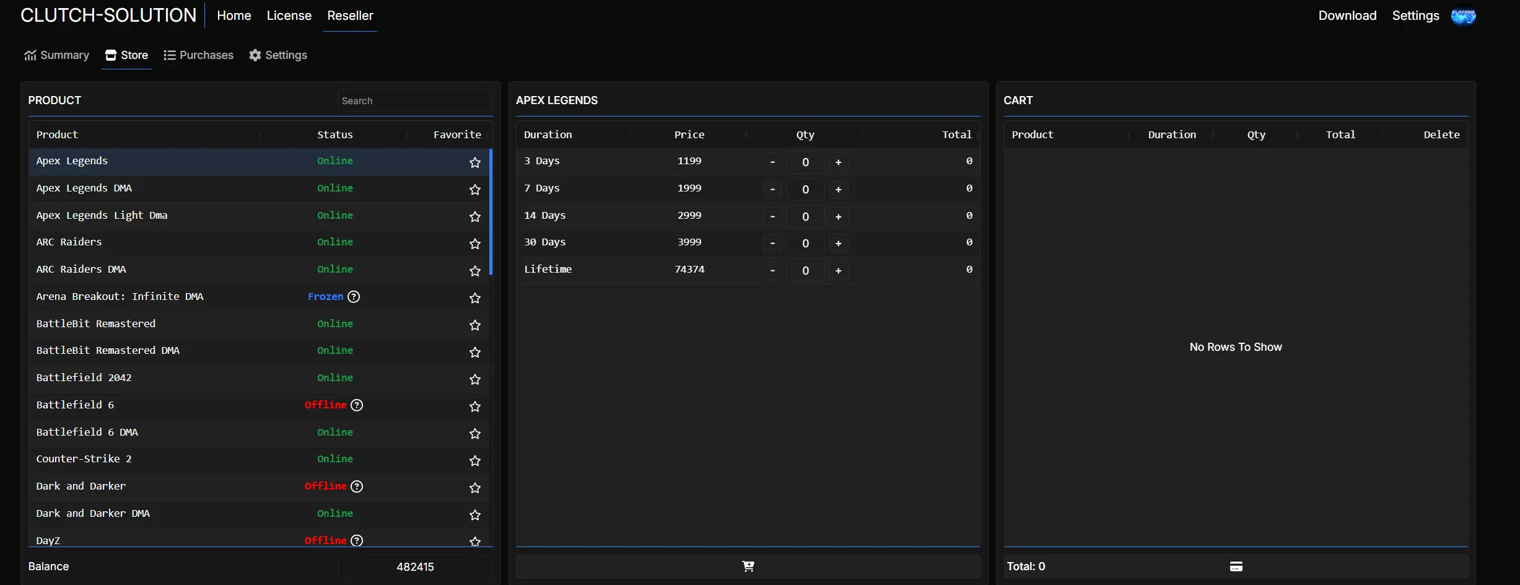Screen dimensions: 1520x585
Task: Click help icon beside Dark and Darker Offline
Action: pyautogui.click(x=357, y=486)
